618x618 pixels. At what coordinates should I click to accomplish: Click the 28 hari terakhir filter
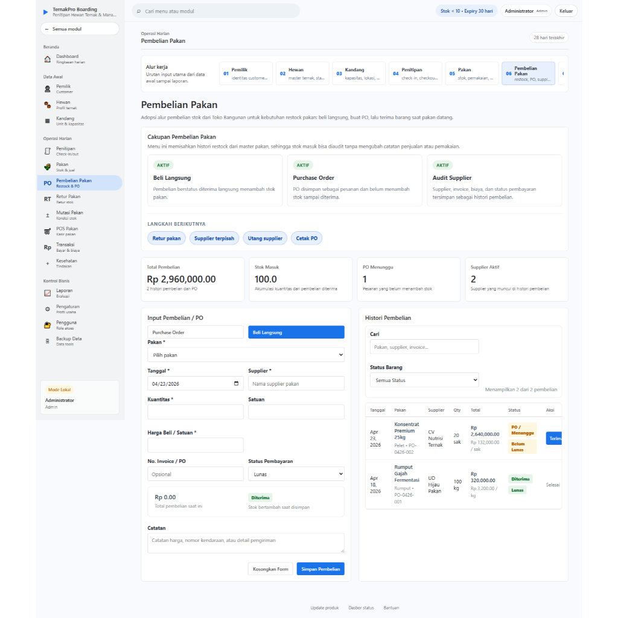549,37
